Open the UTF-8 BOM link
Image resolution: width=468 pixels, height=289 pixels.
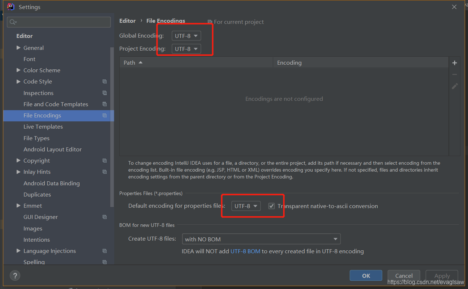pyautogui.click(x=245, y=251)
